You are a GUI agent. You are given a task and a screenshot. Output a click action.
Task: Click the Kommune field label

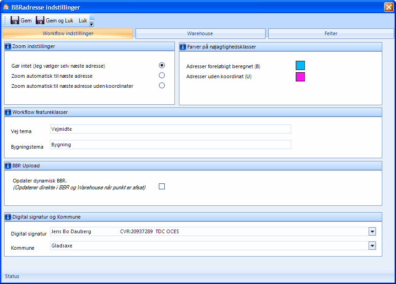[22, 248]
